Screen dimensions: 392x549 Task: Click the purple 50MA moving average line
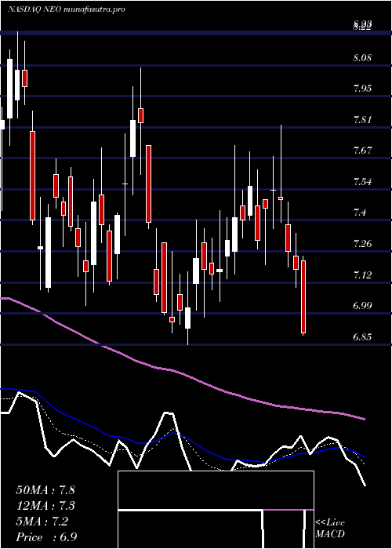182,374
